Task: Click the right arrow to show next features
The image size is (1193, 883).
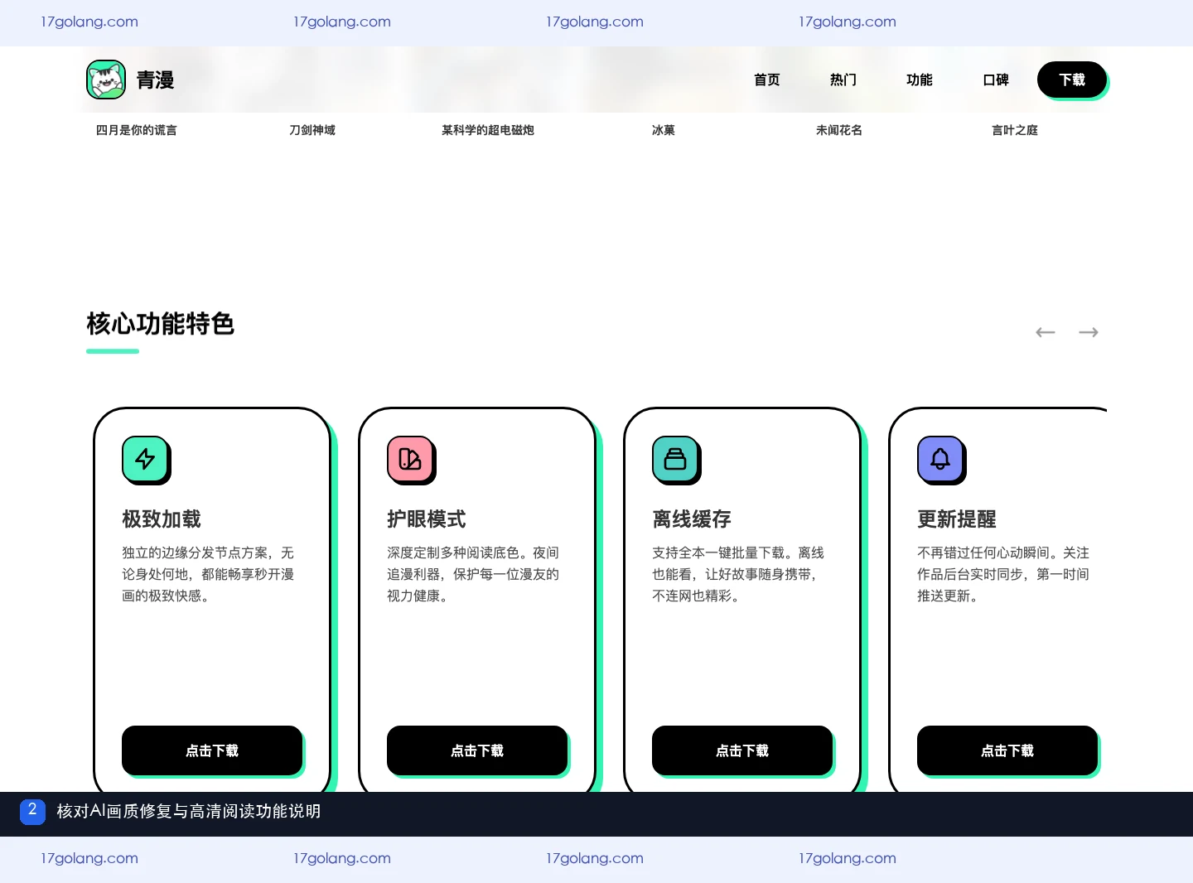Action: click(1089, 332)
